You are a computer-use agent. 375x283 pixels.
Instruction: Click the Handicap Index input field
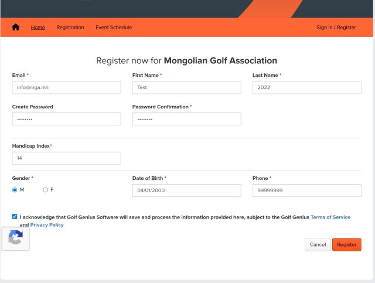[x=66, y=158]
